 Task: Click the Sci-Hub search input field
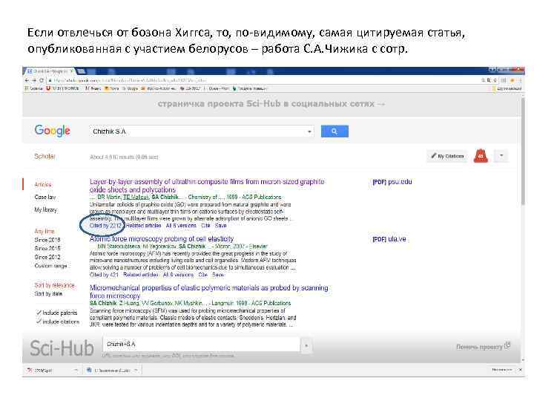[x=201, y=345]
